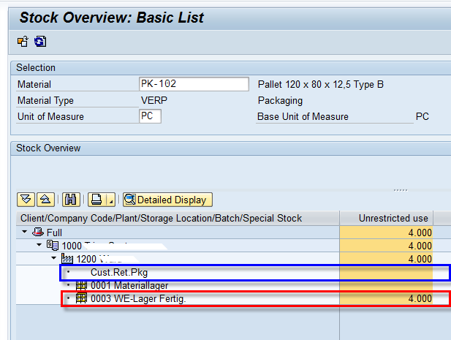Click the Detailed Display button
The width and height of the screenshot is (451, 340).
point(167,200)
